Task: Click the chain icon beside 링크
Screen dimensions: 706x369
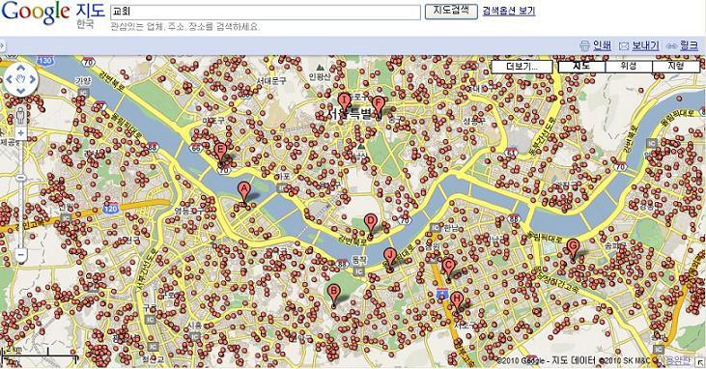Action: click(671, 46)
